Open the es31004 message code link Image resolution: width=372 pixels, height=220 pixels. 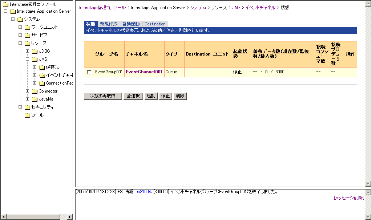143,192
